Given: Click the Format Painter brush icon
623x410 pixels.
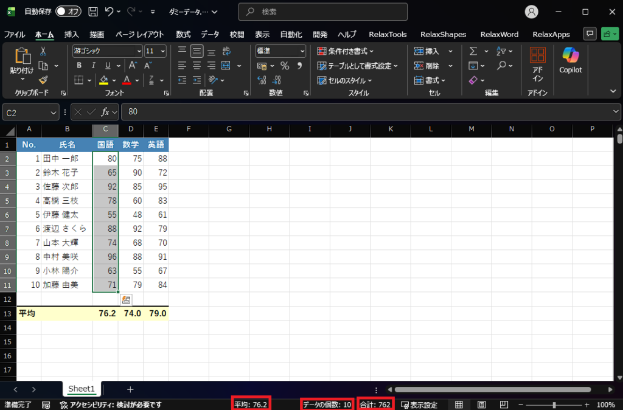Looking at the screenshot, I should [43, 80].
